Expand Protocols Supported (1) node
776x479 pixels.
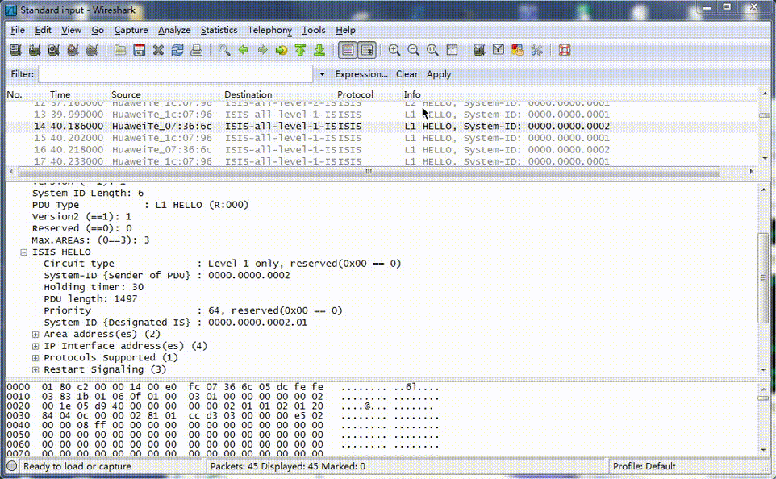click(x=35, y=358)
